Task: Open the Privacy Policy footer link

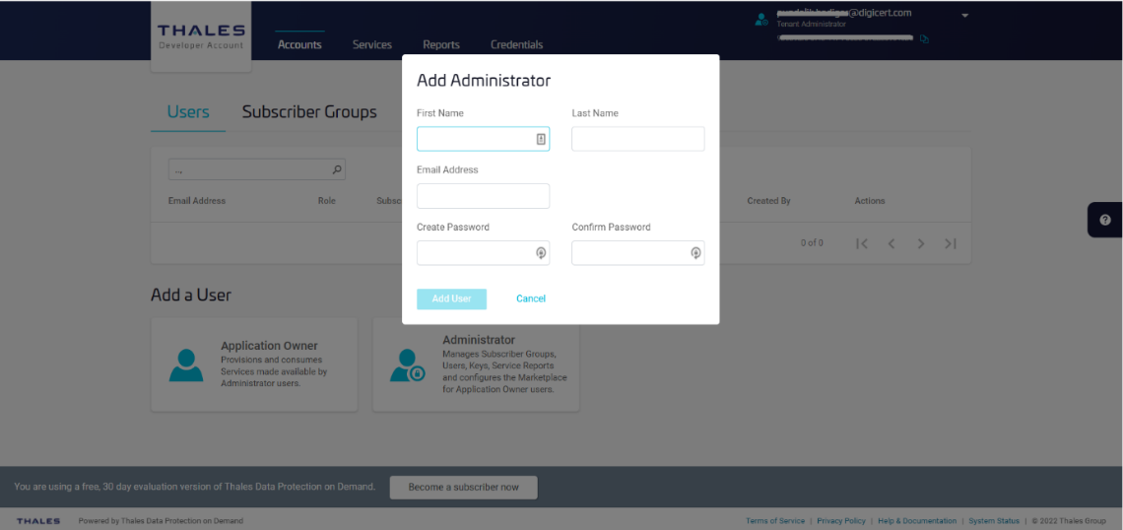Action: [840, 521]
